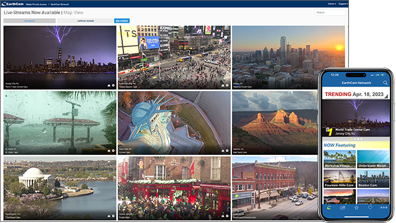This screenshot has width=396, height=223.
Task: Click the dome icon on Statue of Liberty tile
Action: click(x=223, y=151)
